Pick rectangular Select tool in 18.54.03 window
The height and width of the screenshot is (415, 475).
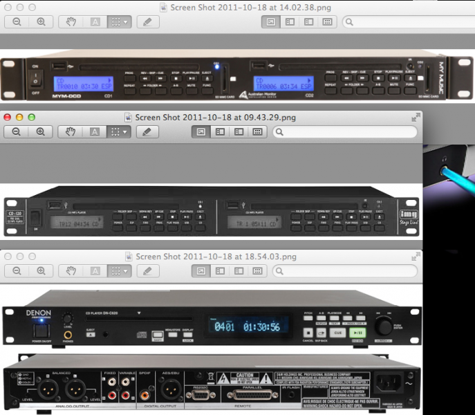(x=115, y=271)
